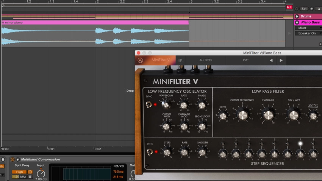322x181 pixels.
Task: Toggle the Step Sequencer Sync switch
Action: click(x=150, y=152)
